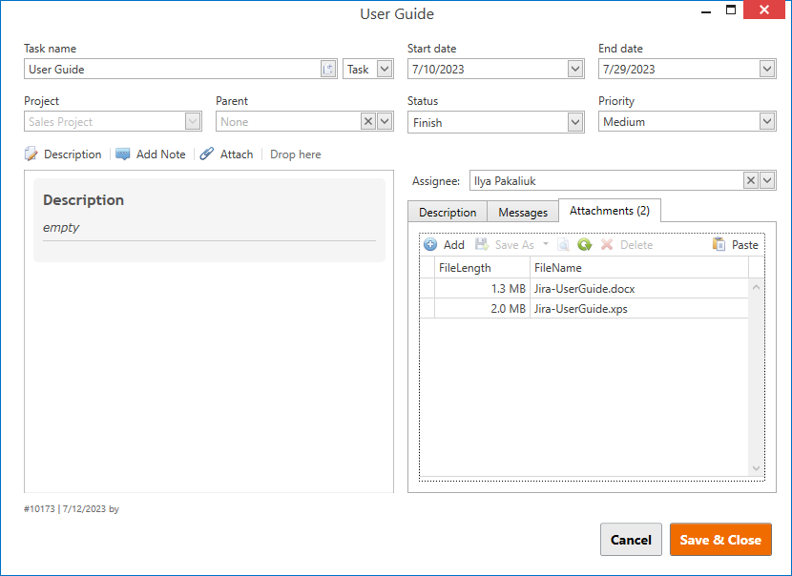Image resolution: width=792 pixels, height=576 pixels.
Task: Click the Add attachment plus icon
Action: tap(431, 244)
